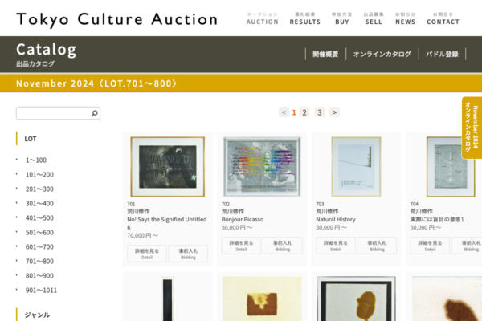
Task: Open the November 2024 side tab
Action: click(472, 128)
